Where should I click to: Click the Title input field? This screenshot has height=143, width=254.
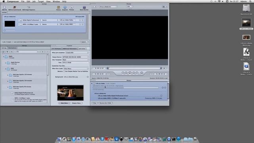point(75,63)
